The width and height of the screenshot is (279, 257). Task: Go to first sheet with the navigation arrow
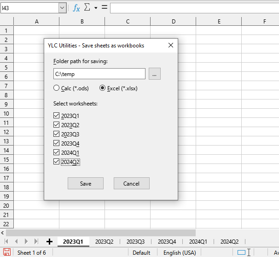6,241
